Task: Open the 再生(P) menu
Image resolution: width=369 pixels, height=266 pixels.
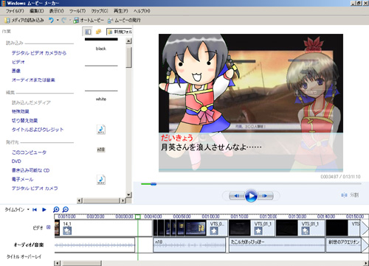Action: pyautogui.click(x=120, y=11)
